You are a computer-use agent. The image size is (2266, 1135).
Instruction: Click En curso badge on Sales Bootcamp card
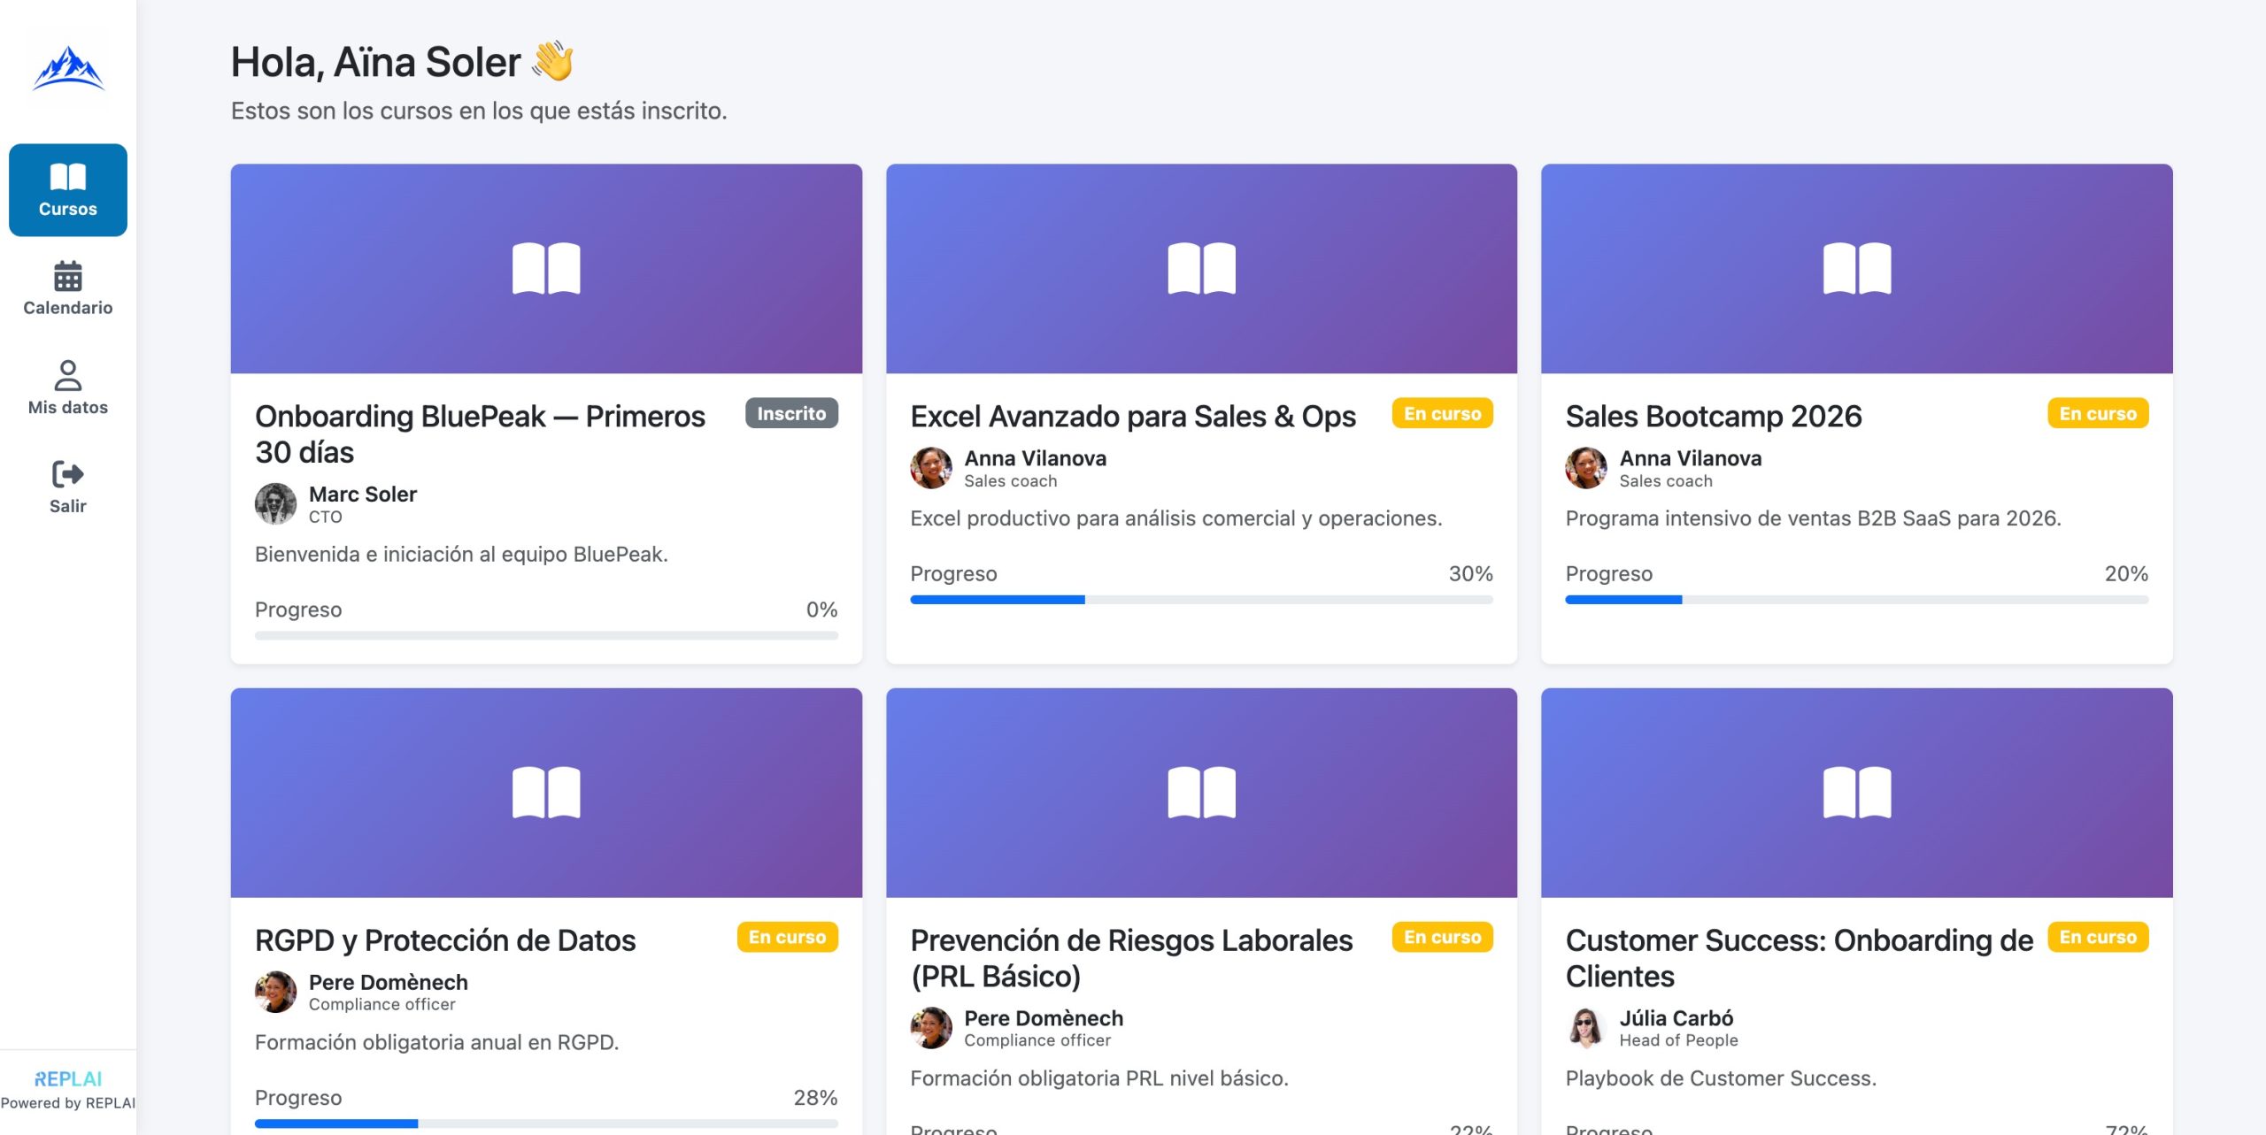click(x=2098, y=413)
